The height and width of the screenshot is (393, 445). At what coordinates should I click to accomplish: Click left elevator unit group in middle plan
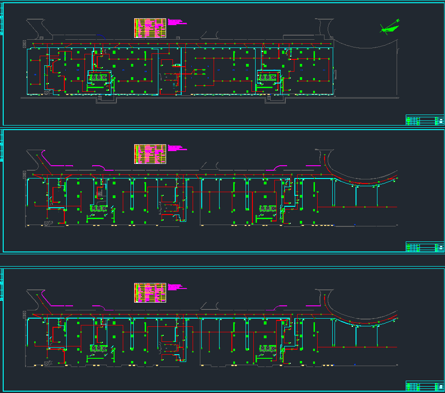point(99,209)
